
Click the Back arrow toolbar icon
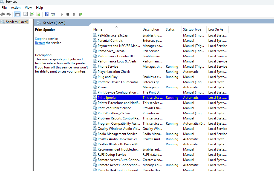(x=2, y=14)
